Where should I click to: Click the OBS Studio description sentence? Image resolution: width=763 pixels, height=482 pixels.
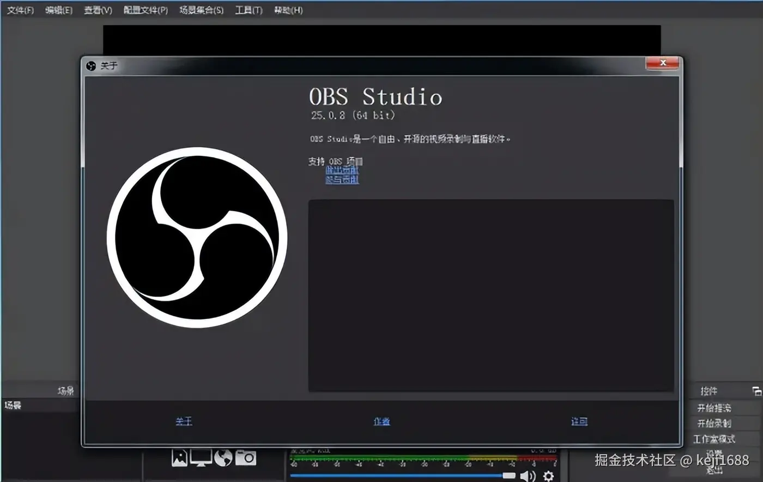(410, 139)
